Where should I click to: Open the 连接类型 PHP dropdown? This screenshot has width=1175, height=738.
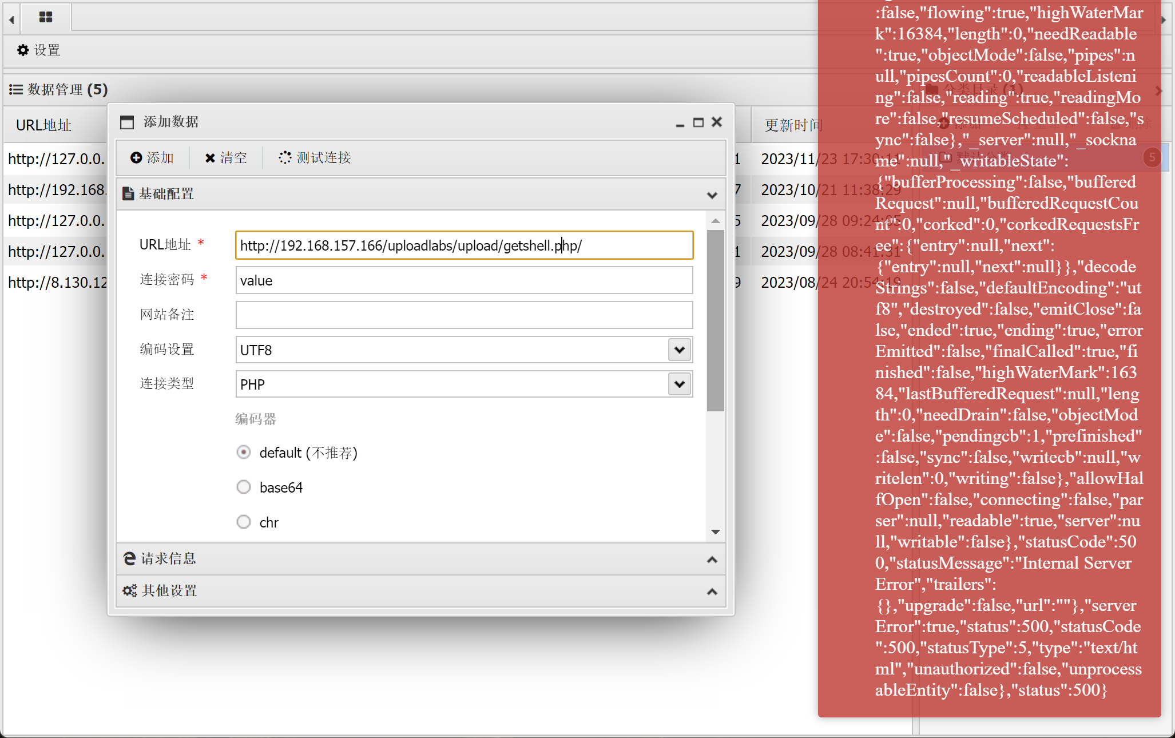tap(679, 384)
